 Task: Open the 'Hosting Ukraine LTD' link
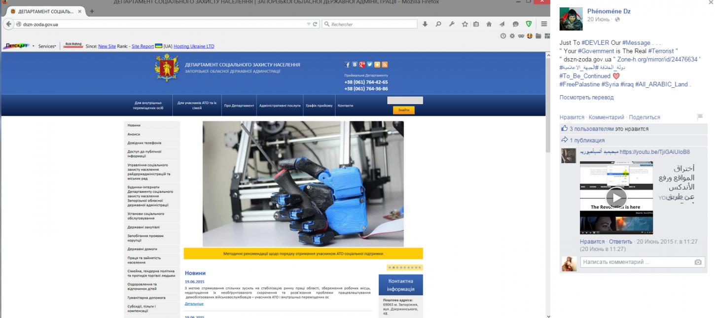(x=194, y=46)
